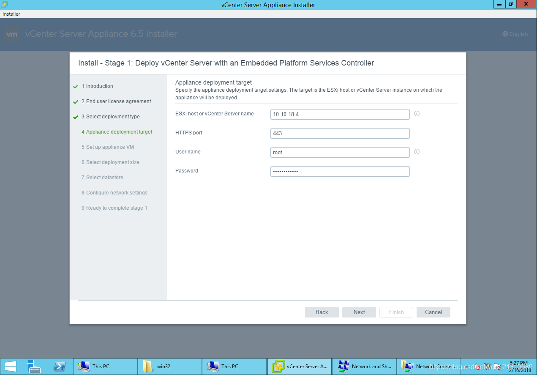This screenshot has height=375, width=537.
Task: Switch to the win32 folder taskbar window
Action: 170,366
